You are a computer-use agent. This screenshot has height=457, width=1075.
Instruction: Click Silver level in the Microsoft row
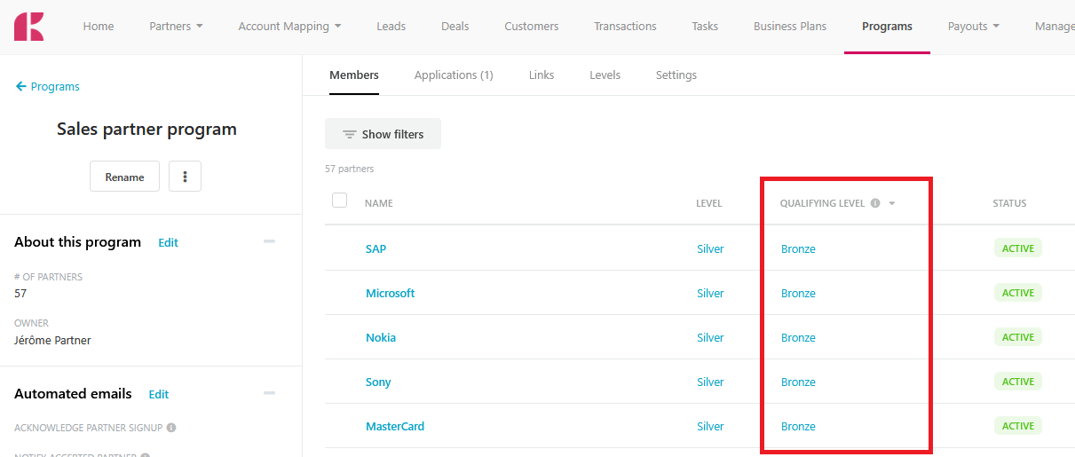(710, 293)
